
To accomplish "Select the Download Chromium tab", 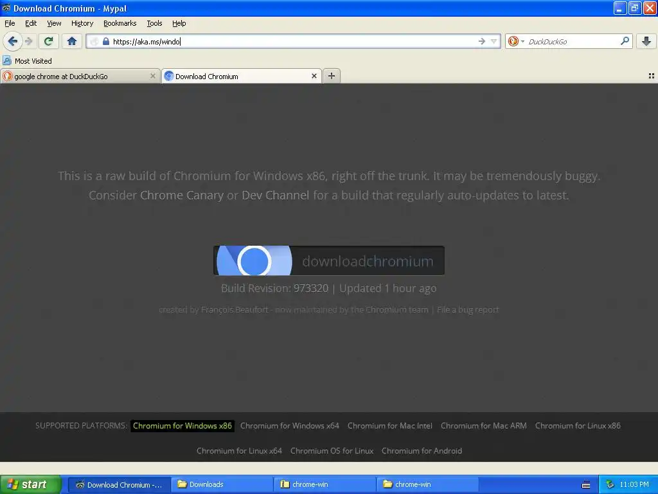I will point(242,76).
